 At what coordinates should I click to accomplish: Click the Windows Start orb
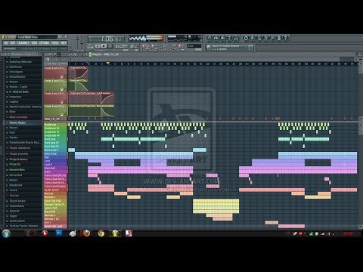(x=6, y=233)
